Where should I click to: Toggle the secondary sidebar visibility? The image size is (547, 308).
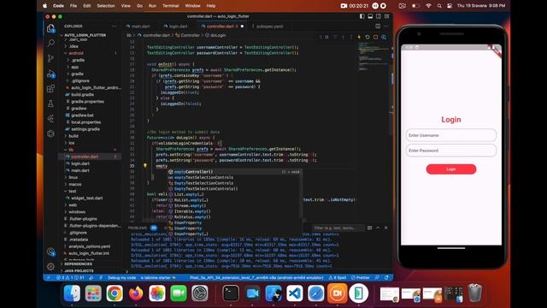(379, 16)
